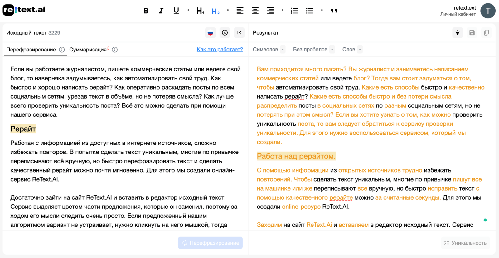Click the Russian flag language button

click(211, 32)
